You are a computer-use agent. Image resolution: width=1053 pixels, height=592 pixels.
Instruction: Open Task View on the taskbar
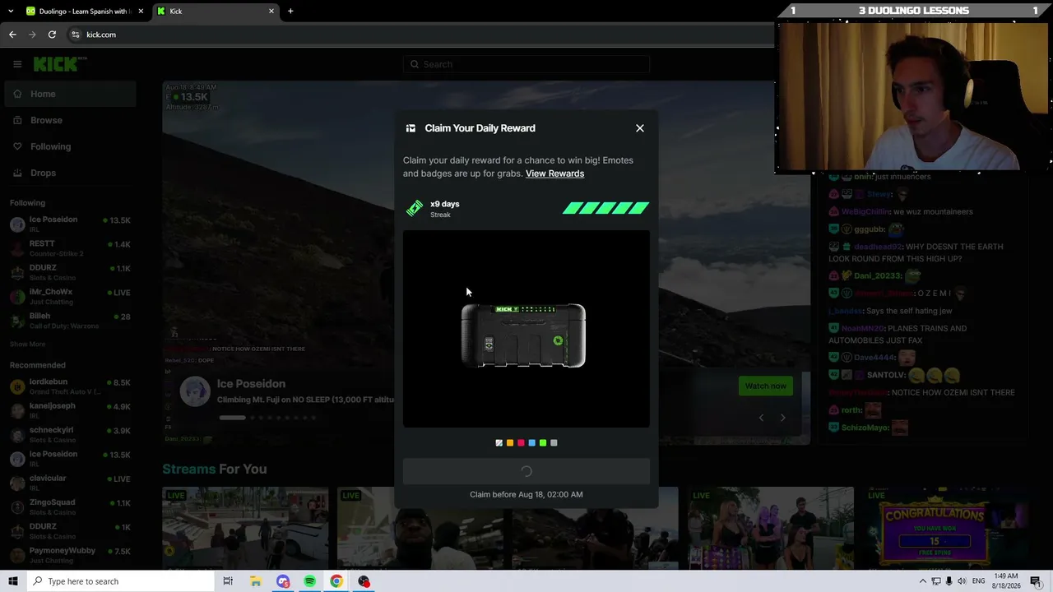pos(228,581)
